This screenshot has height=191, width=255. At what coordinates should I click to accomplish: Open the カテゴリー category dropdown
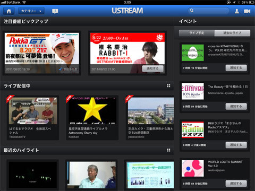coord(31,11)
